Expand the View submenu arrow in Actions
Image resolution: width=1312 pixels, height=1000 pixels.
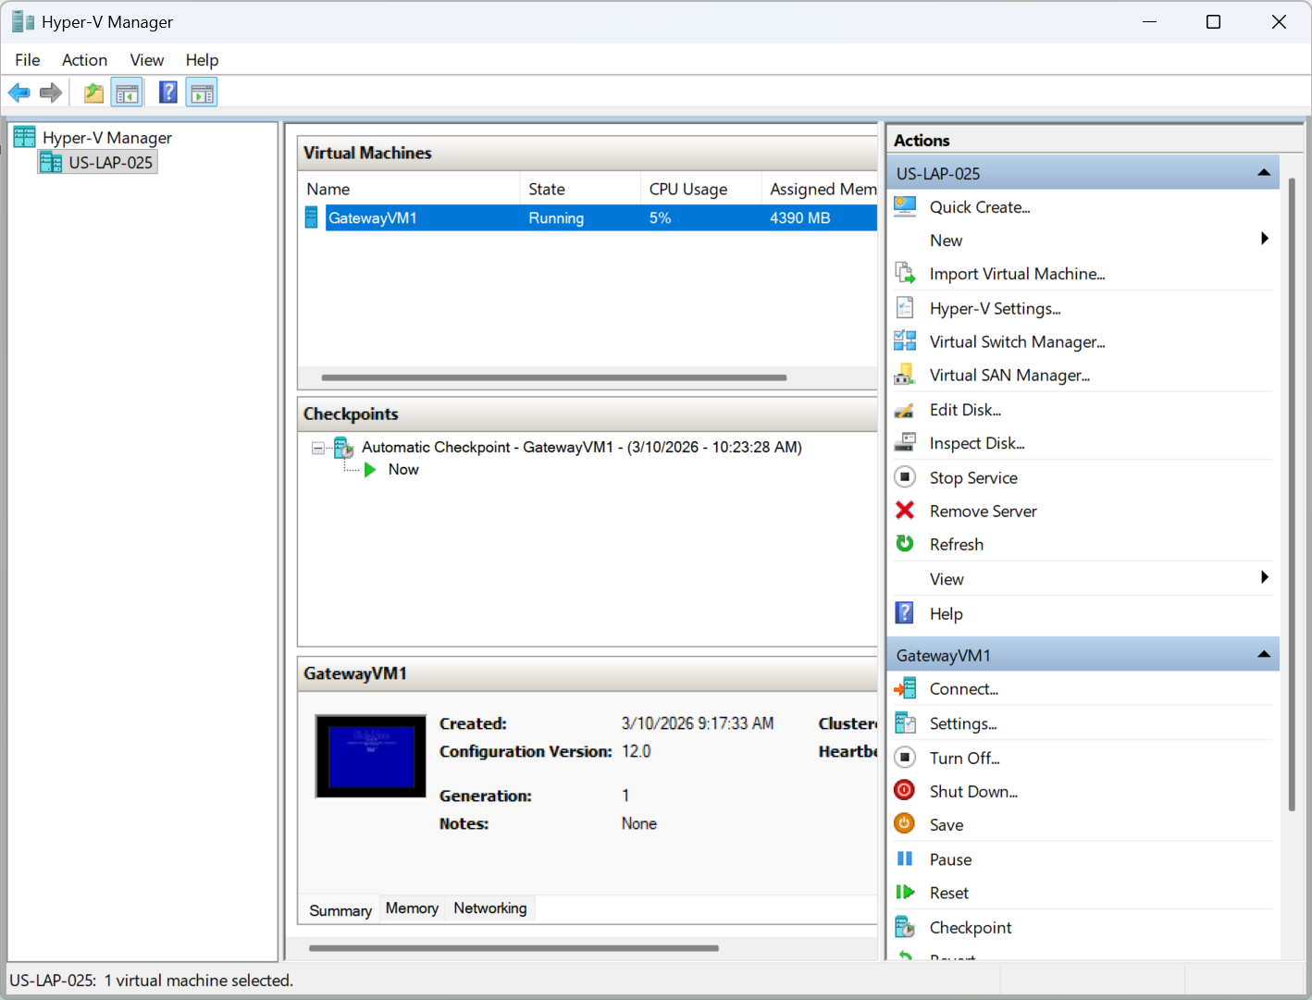point(1265,577)
